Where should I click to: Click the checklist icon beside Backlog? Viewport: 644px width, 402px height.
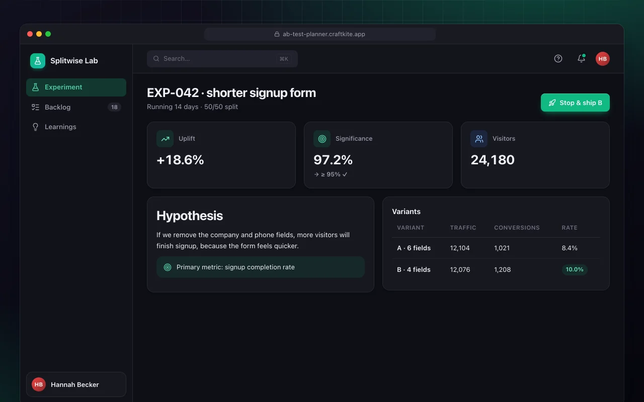tap(35, 107)
